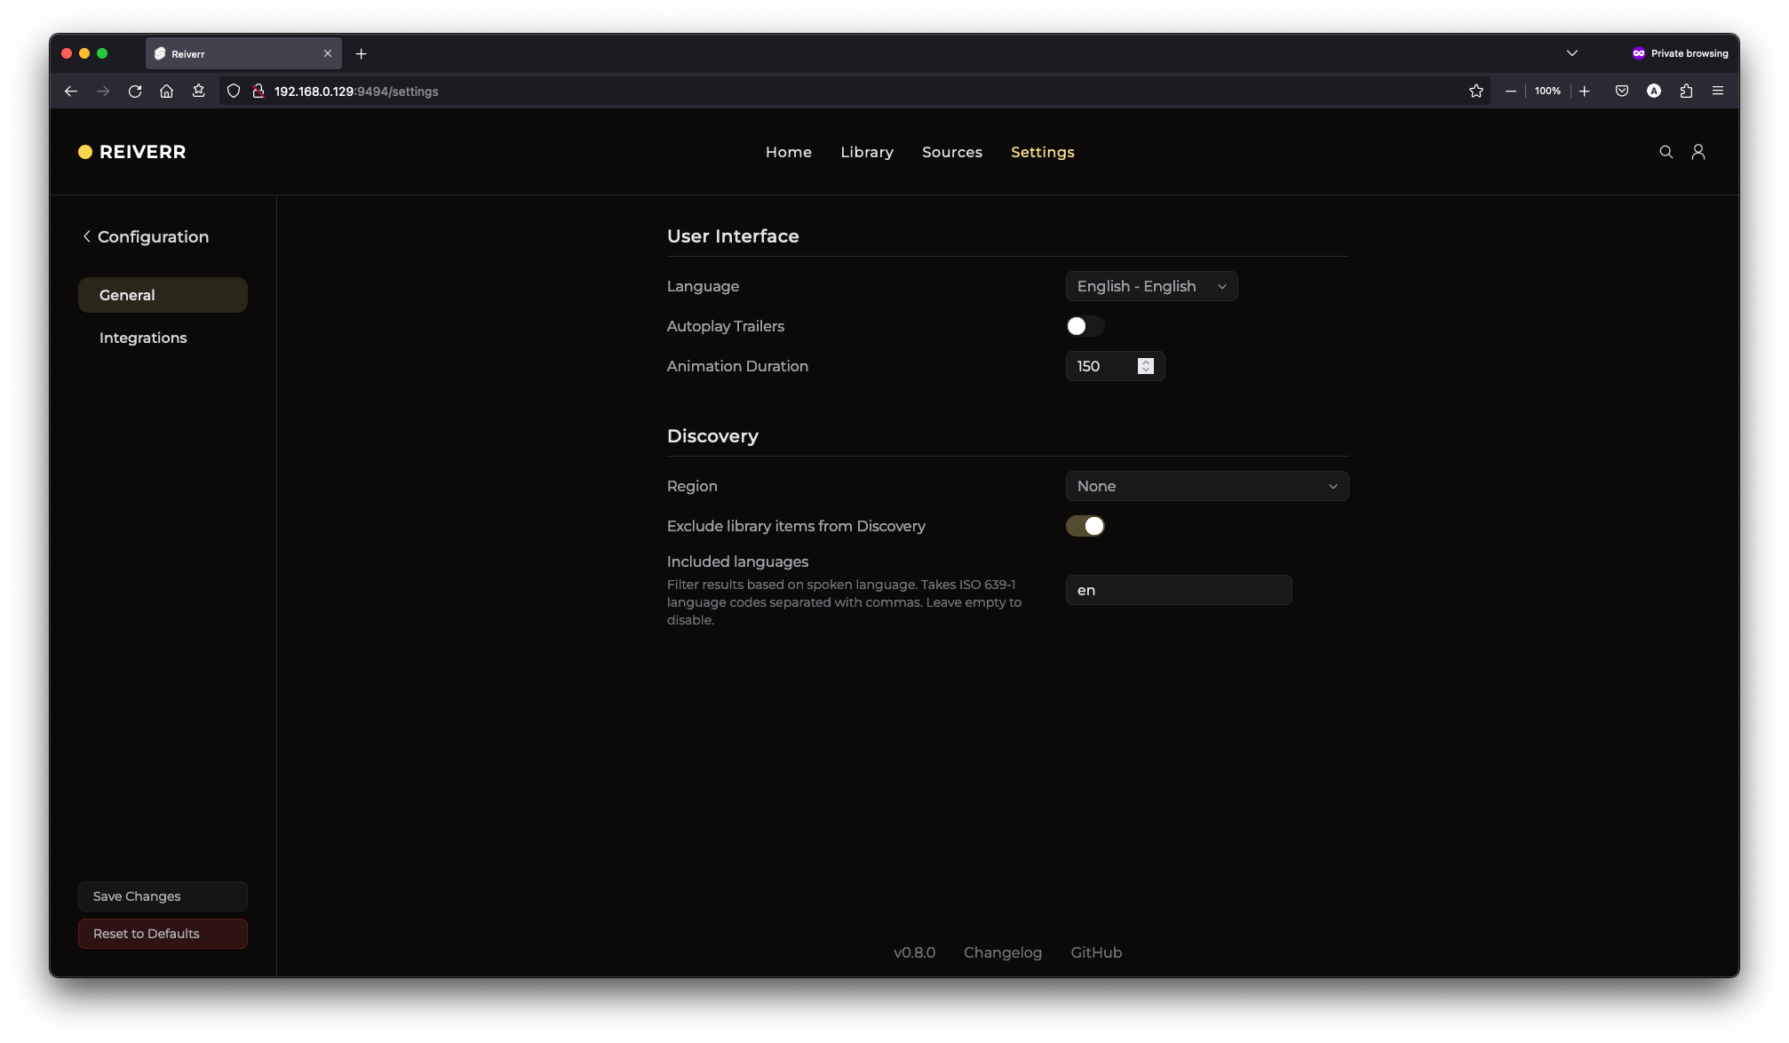Click the shield/privacy icon in address bar
Image resolution: width=1789 pixels, height=1043 pixels.
(x=234, y=91)
